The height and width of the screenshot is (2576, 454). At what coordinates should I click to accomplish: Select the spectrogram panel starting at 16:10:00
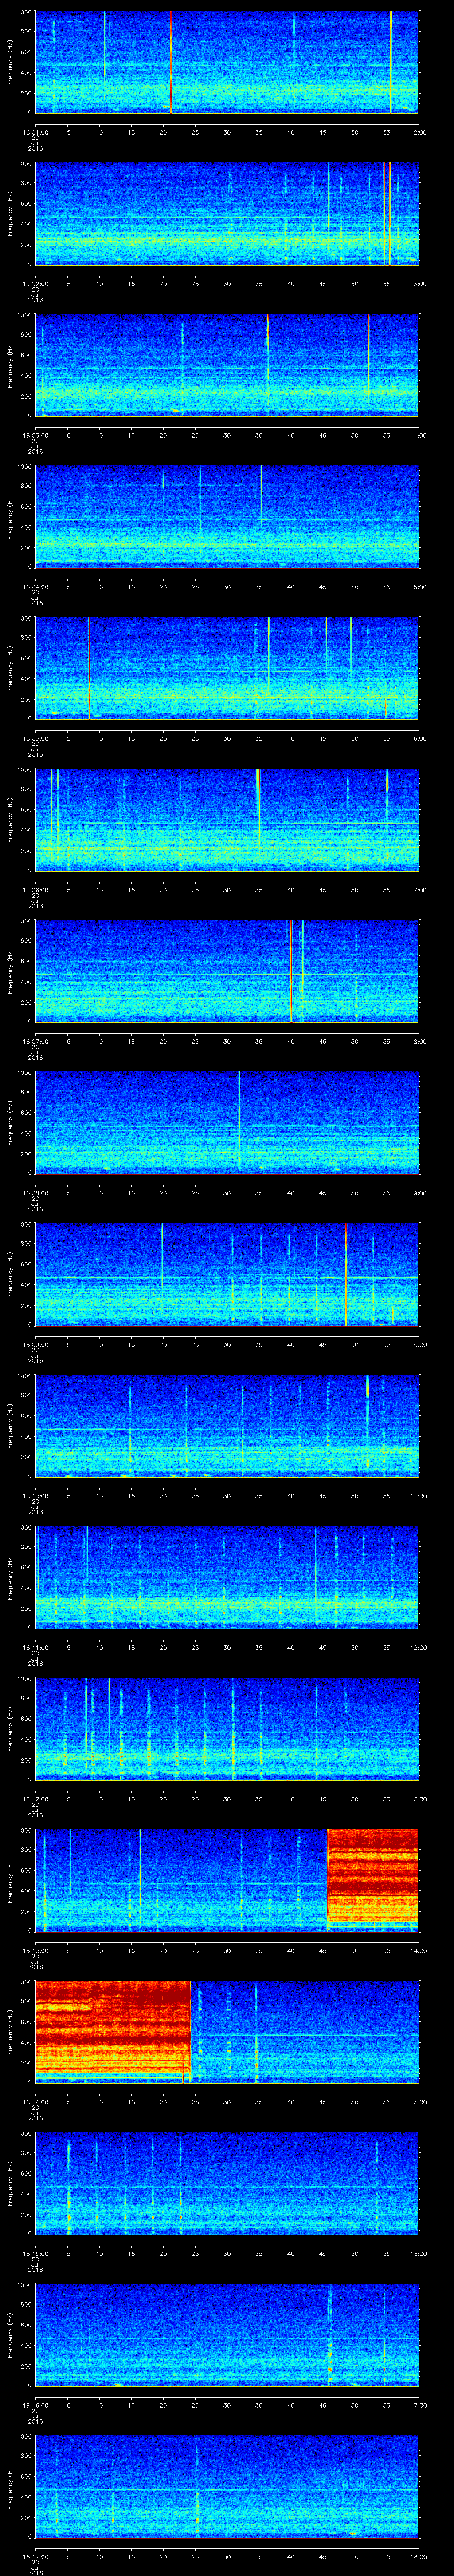227,1425
